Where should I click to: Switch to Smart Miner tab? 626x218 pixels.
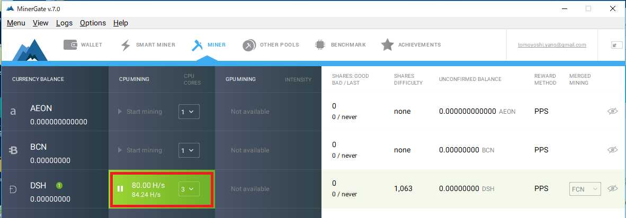148,44
